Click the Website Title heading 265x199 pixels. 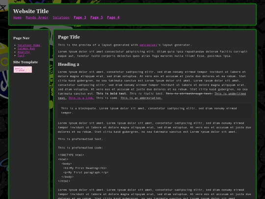pos(31,11)
